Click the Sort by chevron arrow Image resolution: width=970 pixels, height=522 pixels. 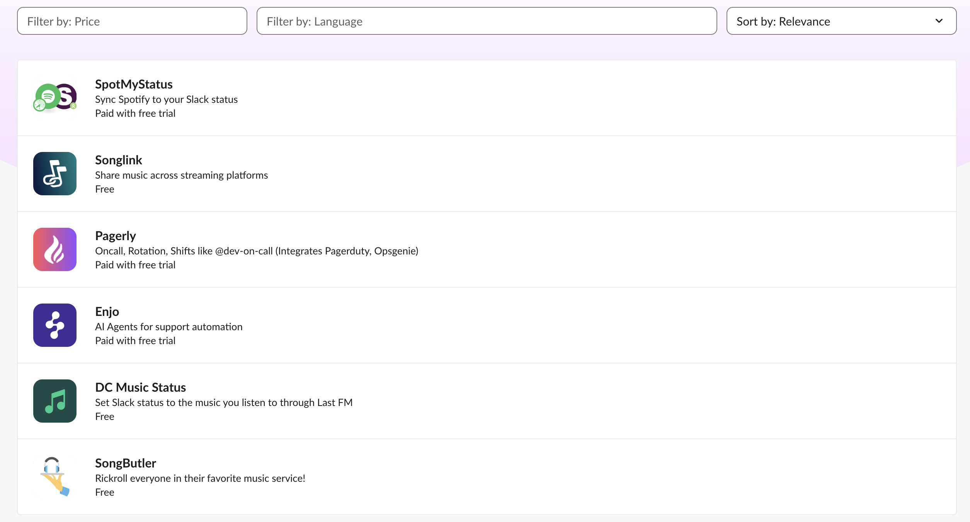(939, 21)
